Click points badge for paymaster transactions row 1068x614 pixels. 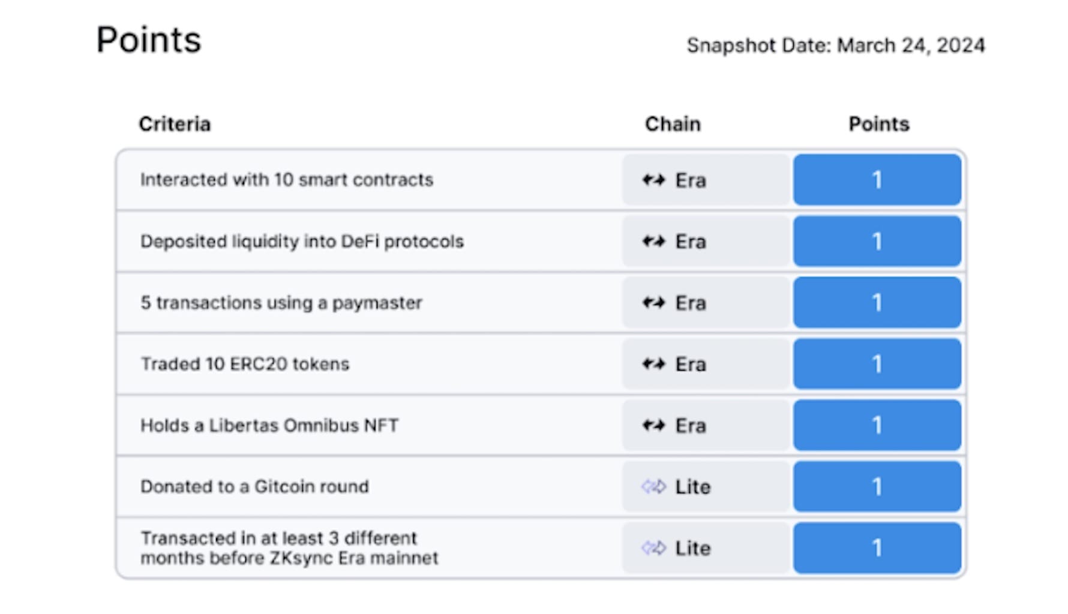(x=877, y=303)
